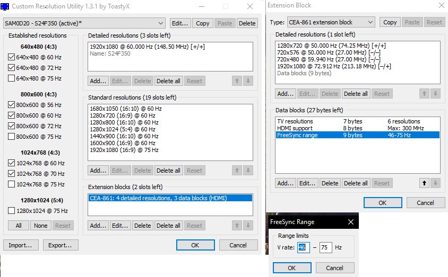Uncheck 640x480 @ 60 Hz

(11, 57)
